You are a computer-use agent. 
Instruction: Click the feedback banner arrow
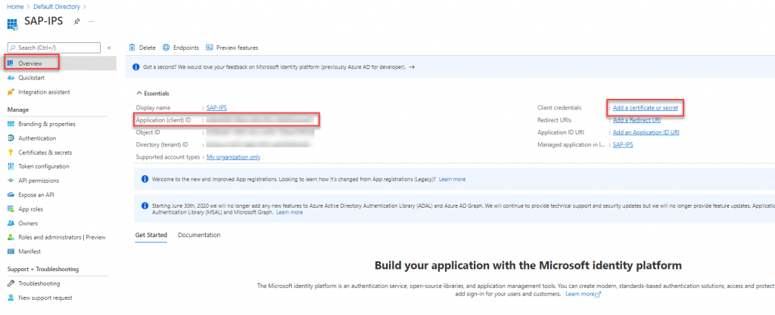[x=412, y=67]
